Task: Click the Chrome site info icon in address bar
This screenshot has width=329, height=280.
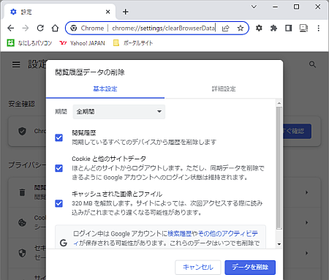Action: (x=74, y=29)
